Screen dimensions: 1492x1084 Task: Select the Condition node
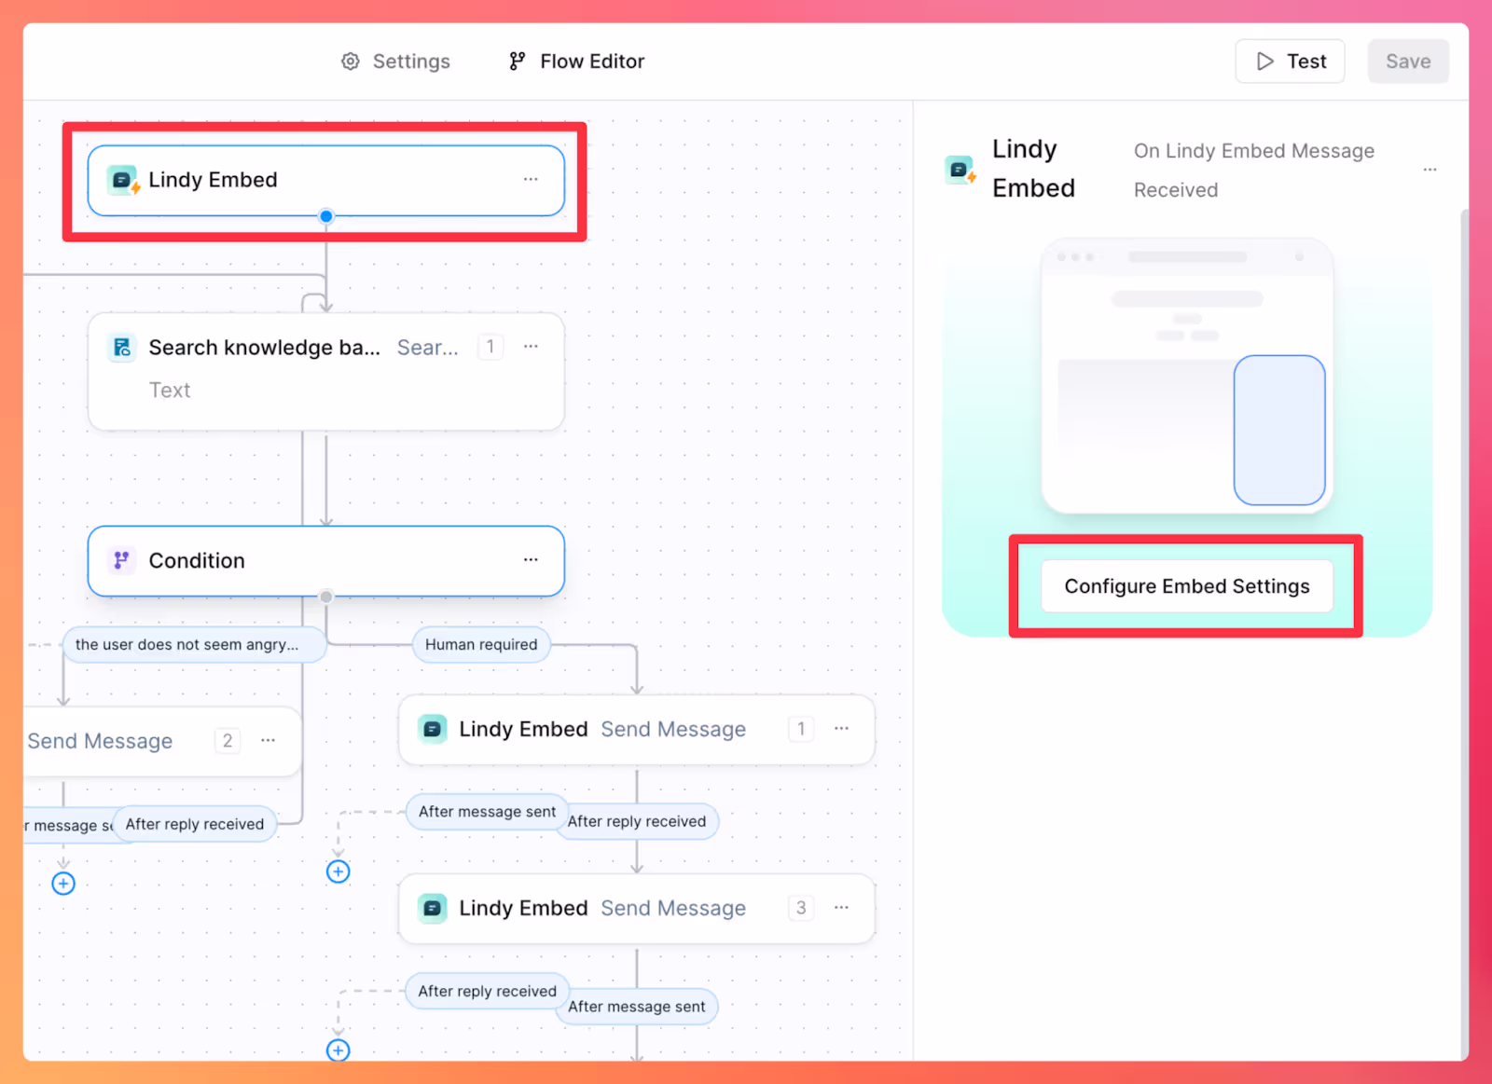coord(326,560)
